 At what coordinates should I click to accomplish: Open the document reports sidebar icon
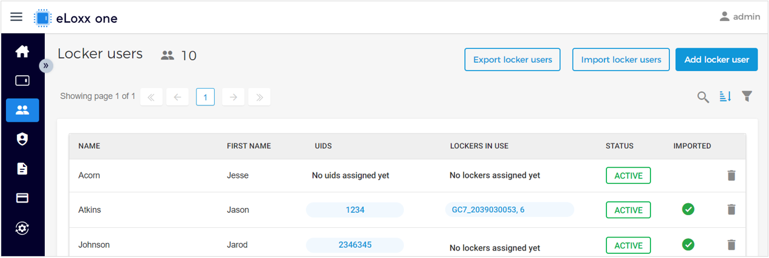tap(22, 169)
